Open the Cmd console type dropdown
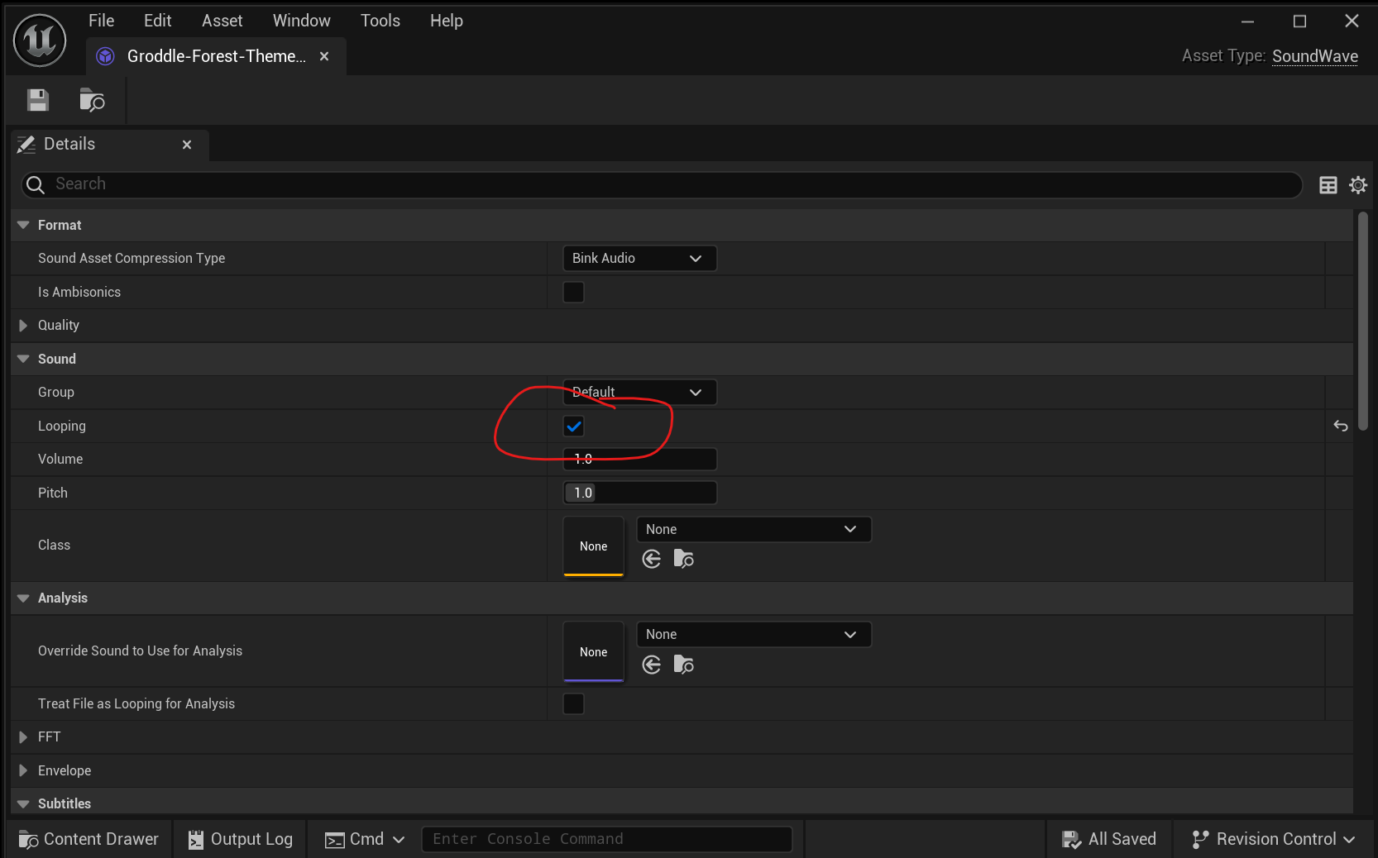This screenshot has width=1378, height=858. click(365, 839)
